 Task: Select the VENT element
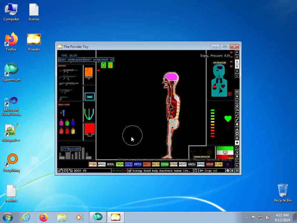click(183, 164)
